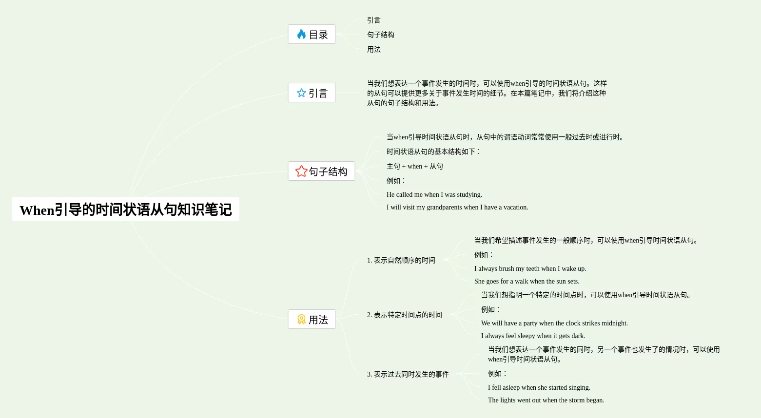Image resolution: width=761 pixels, height=418 pixels.
Task: Click the subtopic 1. 表示自然顺序的时间
Action: [x=401, y=260]
